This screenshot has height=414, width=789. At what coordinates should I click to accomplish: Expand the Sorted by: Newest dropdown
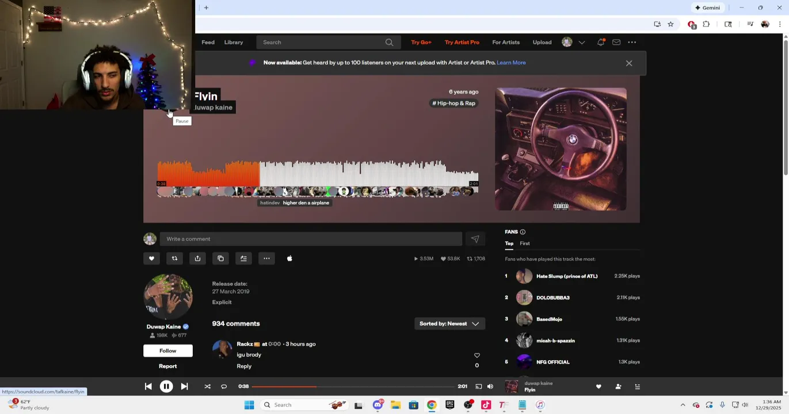[x=449, y=324]
